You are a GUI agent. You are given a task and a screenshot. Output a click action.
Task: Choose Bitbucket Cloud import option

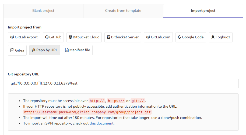(x=84, y=37)
